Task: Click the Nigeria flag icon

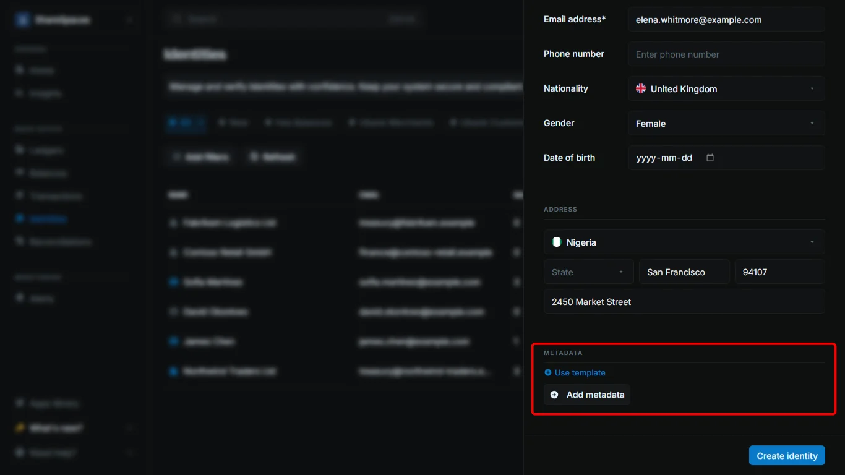Action: coord(557,242)
